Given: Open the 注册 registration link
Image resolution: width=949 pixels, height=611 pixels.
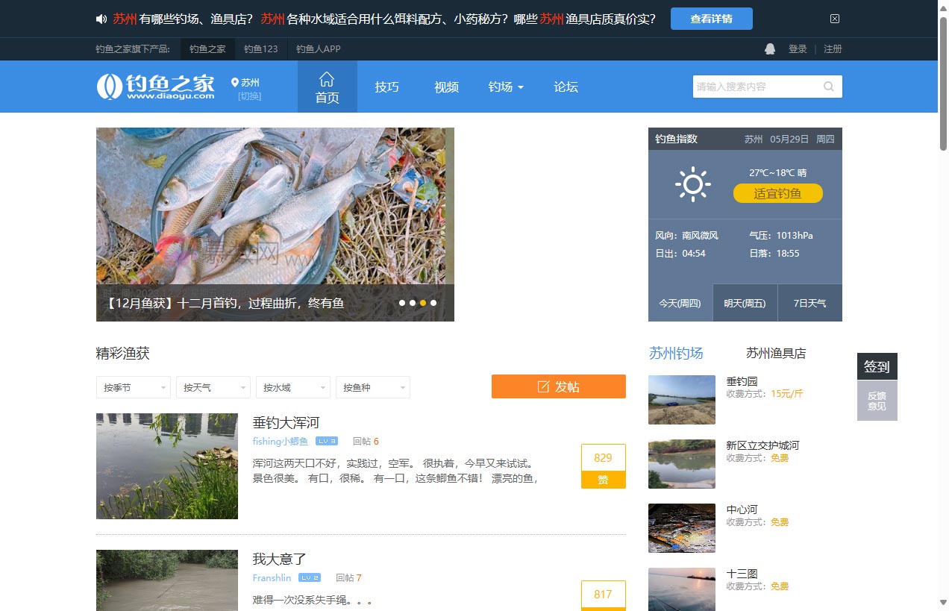Looking at the screenshot, I should pos(832,48).
